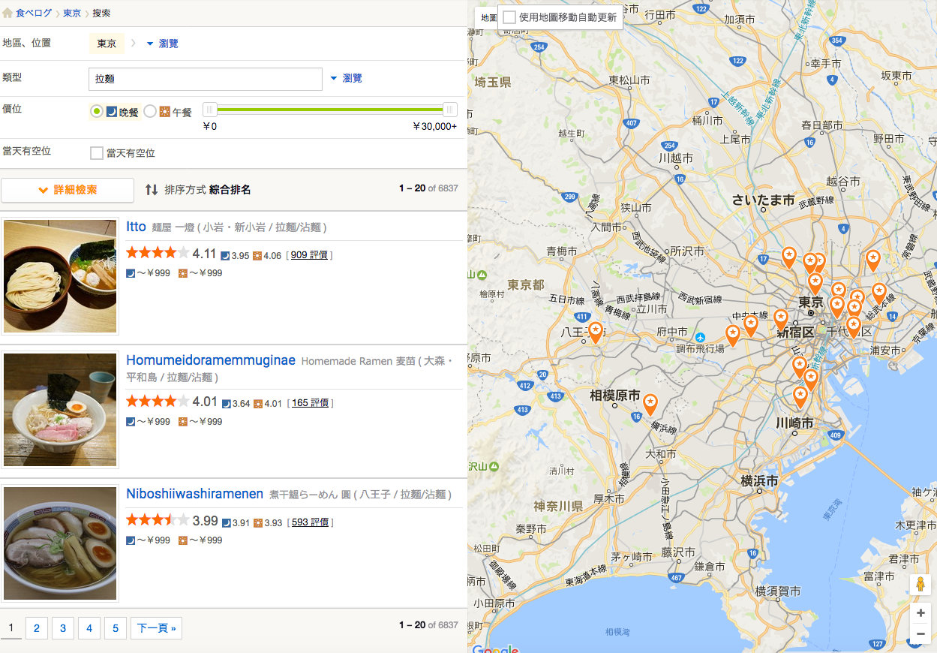Click the 下一頁 next page button

tap(156, 628)
